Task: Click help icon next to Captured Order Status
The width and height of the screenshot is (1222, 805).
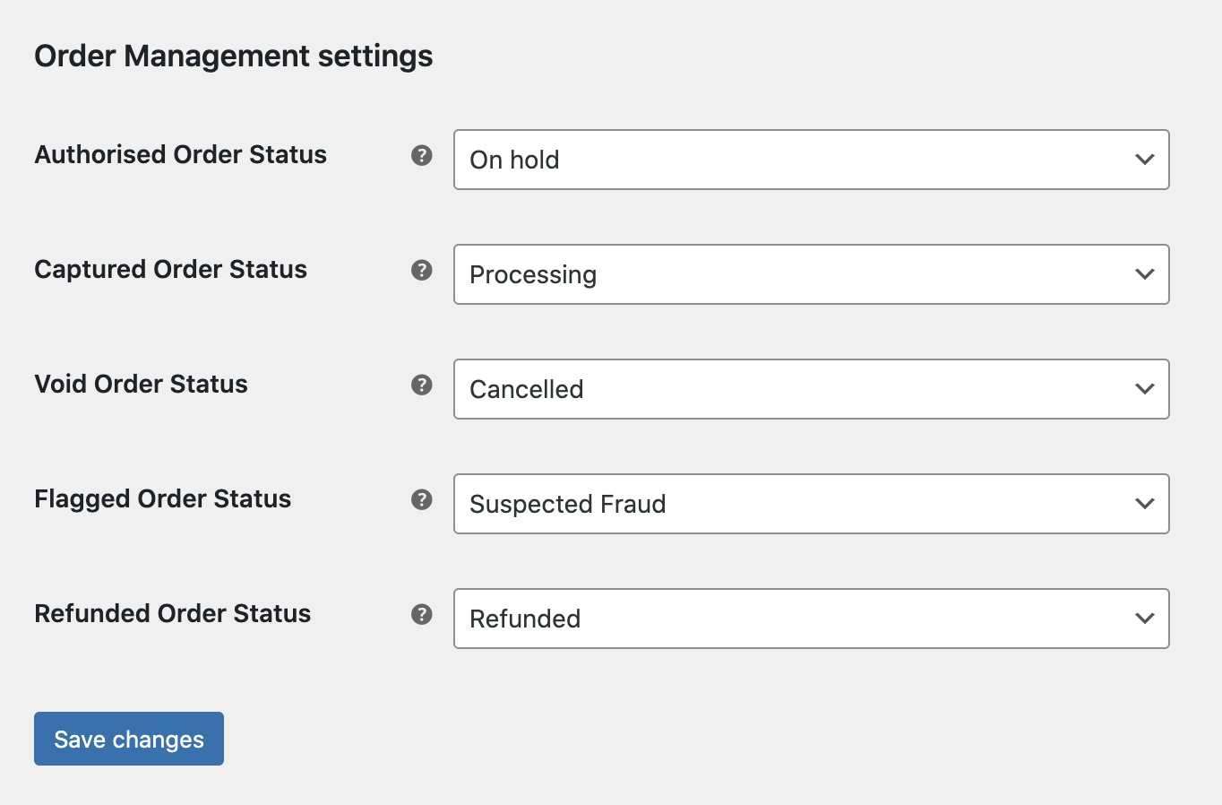Action: (421, 270)
